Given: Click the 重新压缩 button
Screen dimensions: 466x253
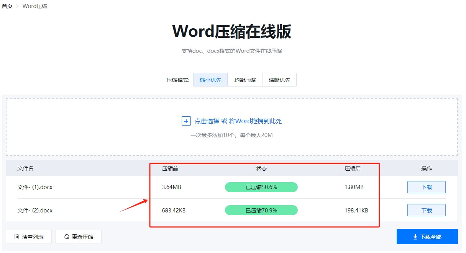Looking at the screenshot, I should click(x=79, y=237).
